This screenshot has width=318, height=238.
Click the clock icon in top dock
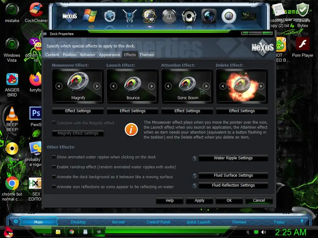click(x=110, y=16)
